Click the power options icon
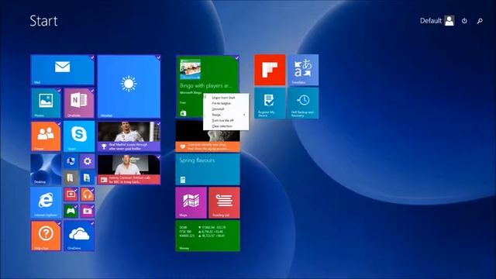 tap(464, 21)
